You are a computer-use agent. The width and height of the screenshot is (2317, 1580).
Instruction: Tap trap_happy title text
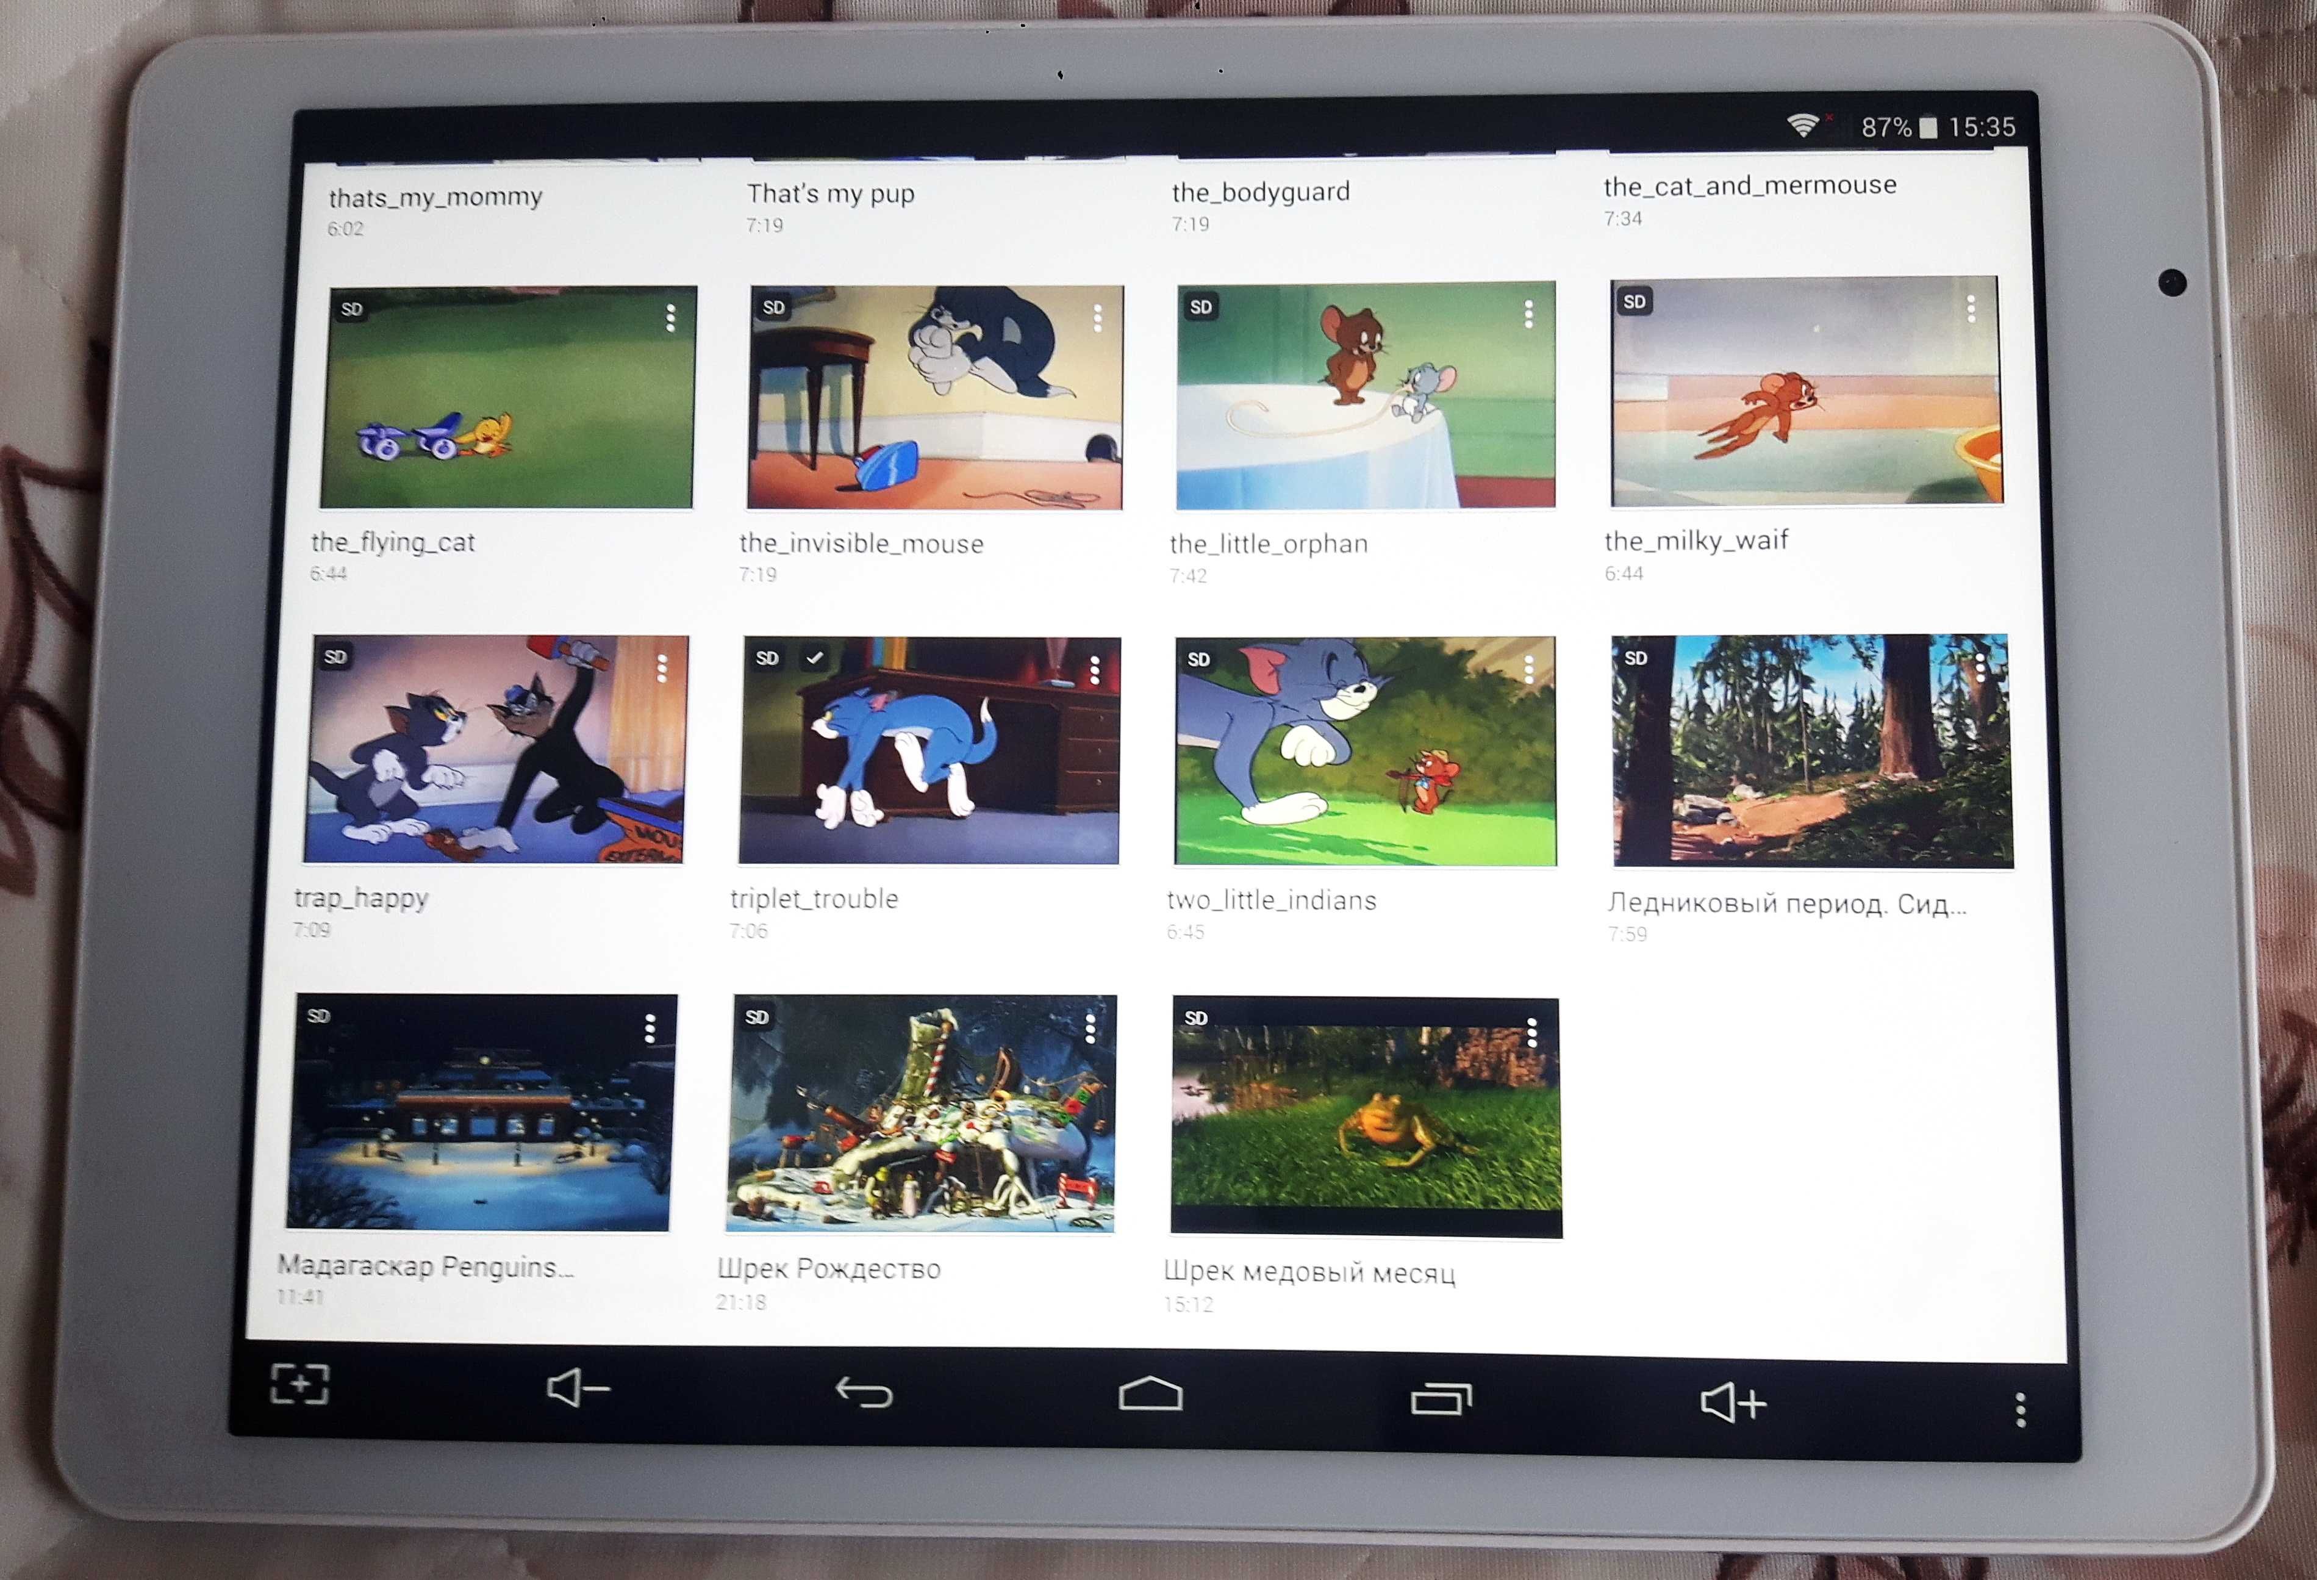point(361,898)
